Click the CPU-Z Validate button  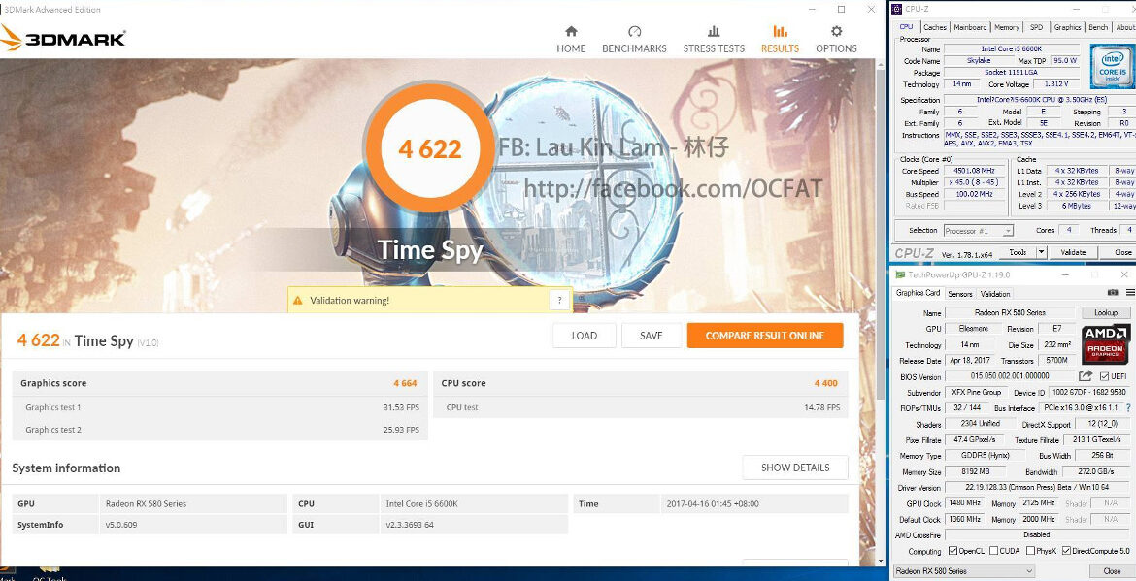[x=1073, y=252]
